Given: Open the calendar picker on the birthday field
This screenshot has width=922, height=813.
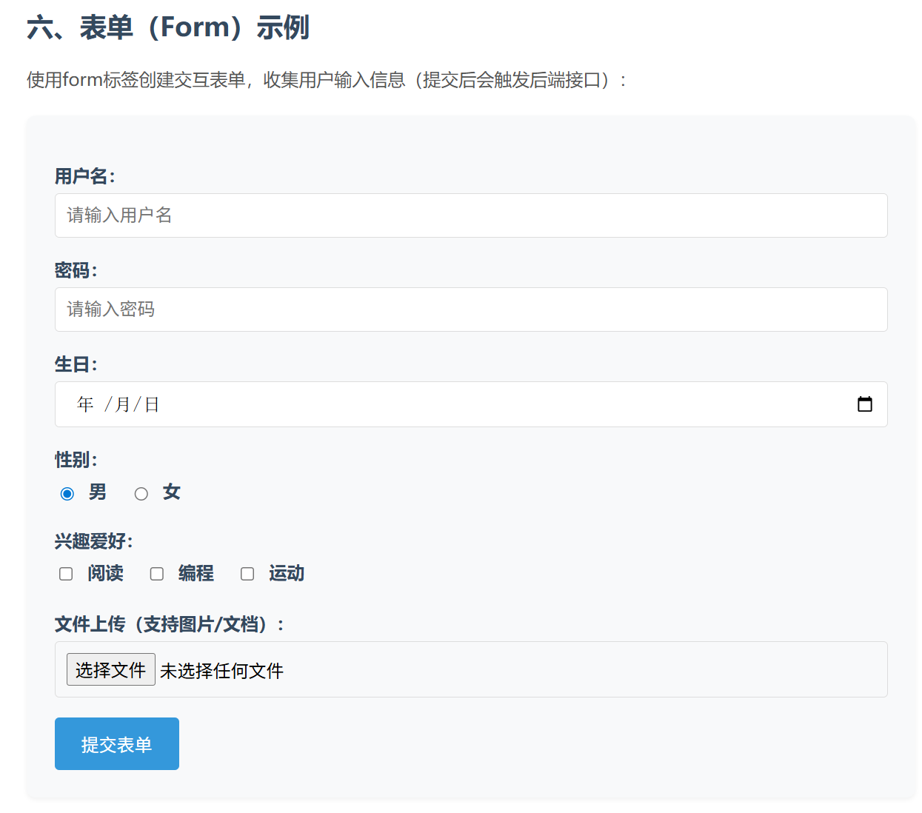Looking at the screenshot, I should point(865,404).
